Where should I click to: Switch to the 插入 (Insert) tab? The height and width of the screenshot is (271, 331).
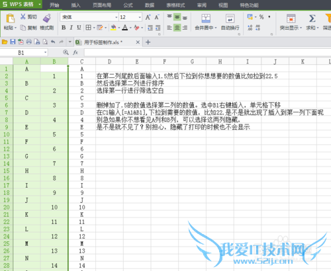pos(75,5)
